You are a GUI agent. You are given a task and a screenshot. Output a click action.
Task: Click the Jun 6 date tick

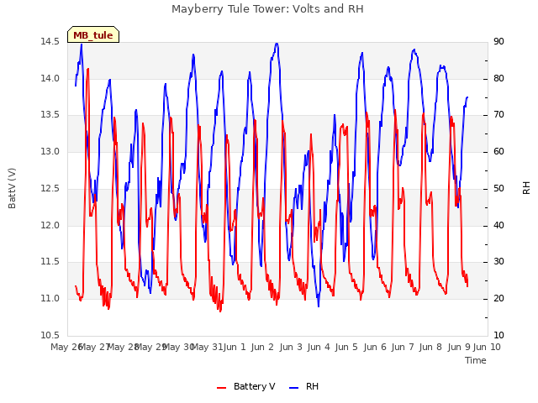(x=375, y=347)
